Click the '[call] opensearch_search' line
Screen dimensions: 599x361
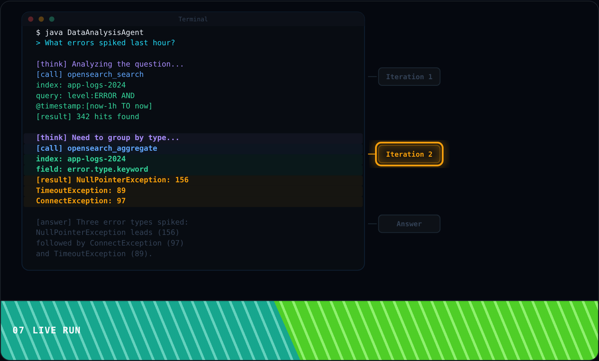pyautogui.click(x=90, y=75)
